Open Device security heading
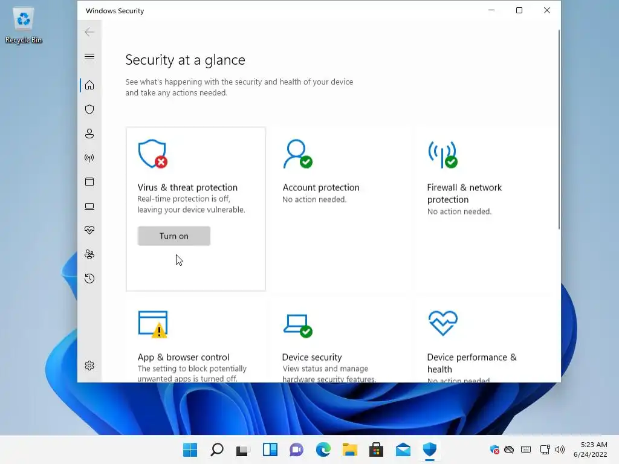The width and height of the screenshot is (619, 464). 312,357
